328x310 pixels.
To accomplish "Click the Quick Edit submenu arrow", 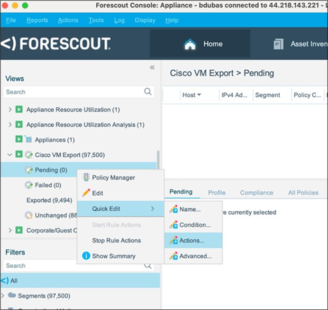I will coord(153,208).
